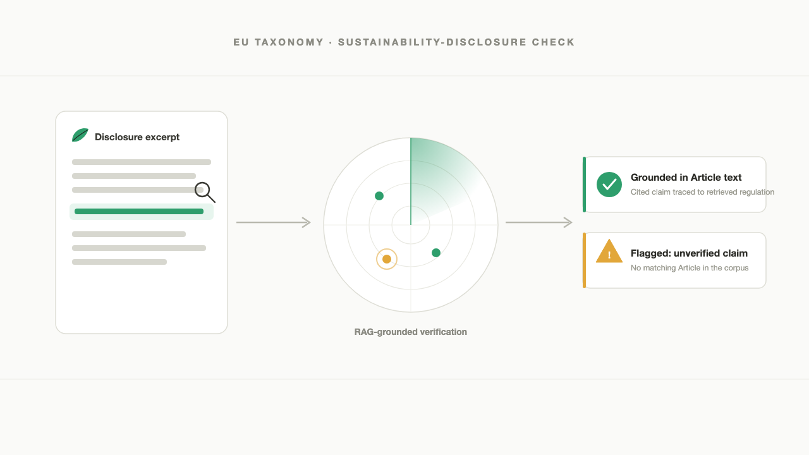Image resolution: width=809 pixels, height=455 pixels.
Task: Click the "RAG-grounded verification" caption
Action: tap(411, 332)
